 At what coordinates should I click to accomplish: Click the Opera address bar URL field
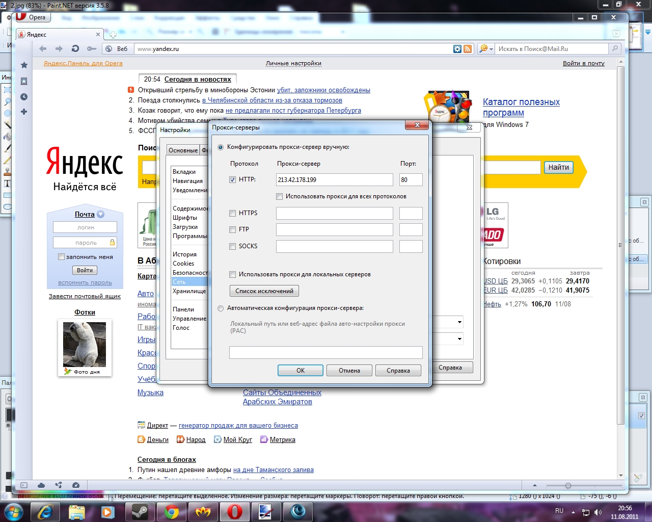point(292,49)
